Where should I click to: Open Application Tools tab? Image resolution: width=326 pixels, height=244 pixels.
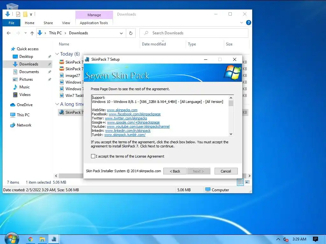pos(94,23)
